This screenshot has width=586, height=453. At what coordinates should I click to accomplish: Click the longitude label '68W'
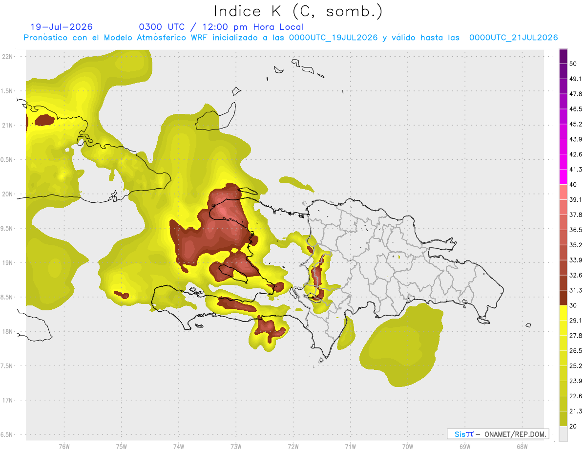coord(522,447)
